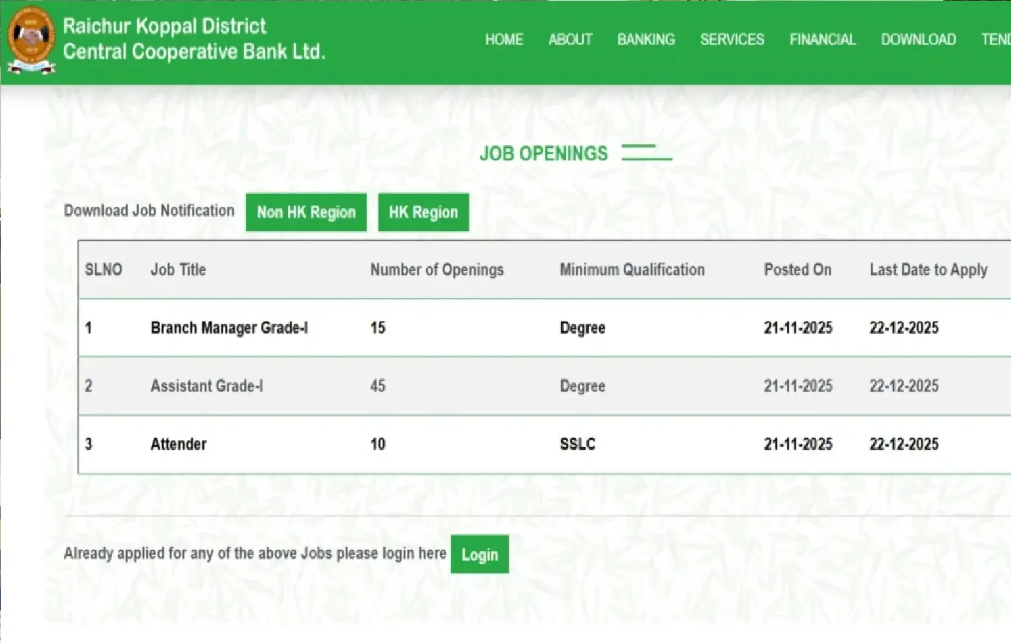This screenshot has height=643, width=1011.
Task: Open the DOWNLOAD menu
Action: point(918,40)
